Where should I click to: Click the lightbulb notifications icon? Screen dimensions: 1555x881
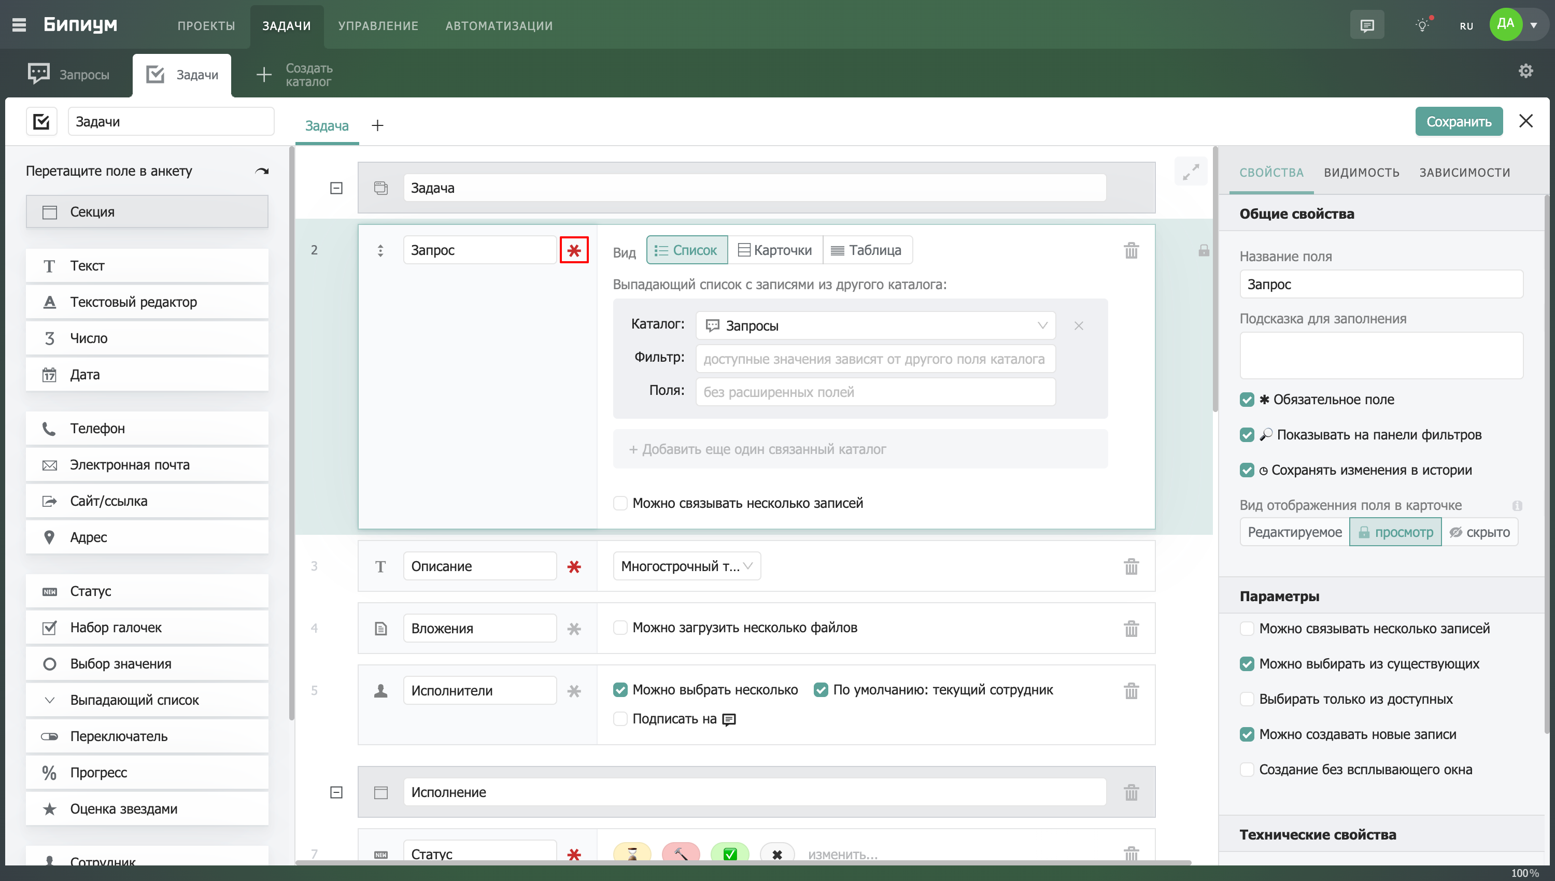point(1422,25)
